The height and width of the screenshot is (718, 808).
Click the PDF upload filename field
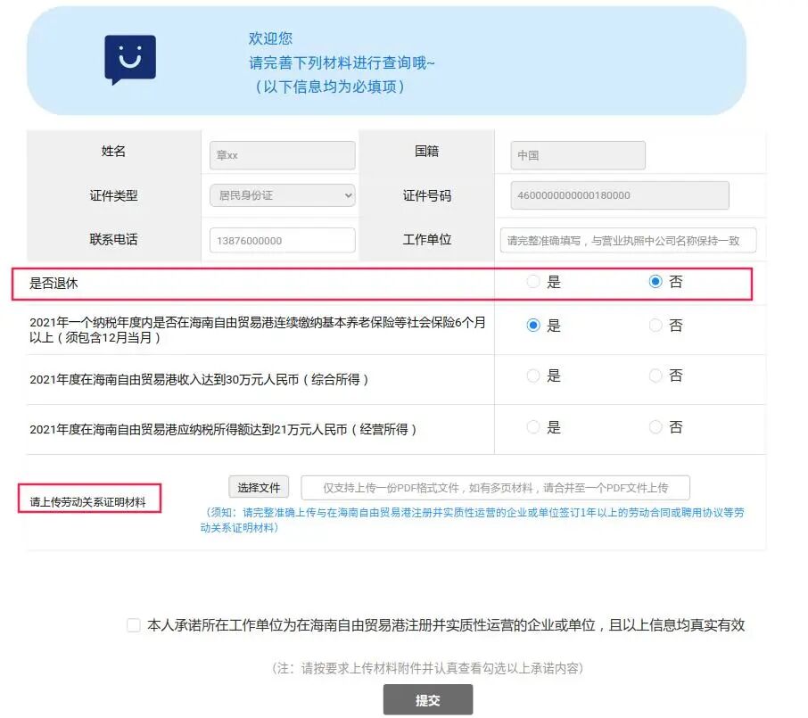point(496,487)
